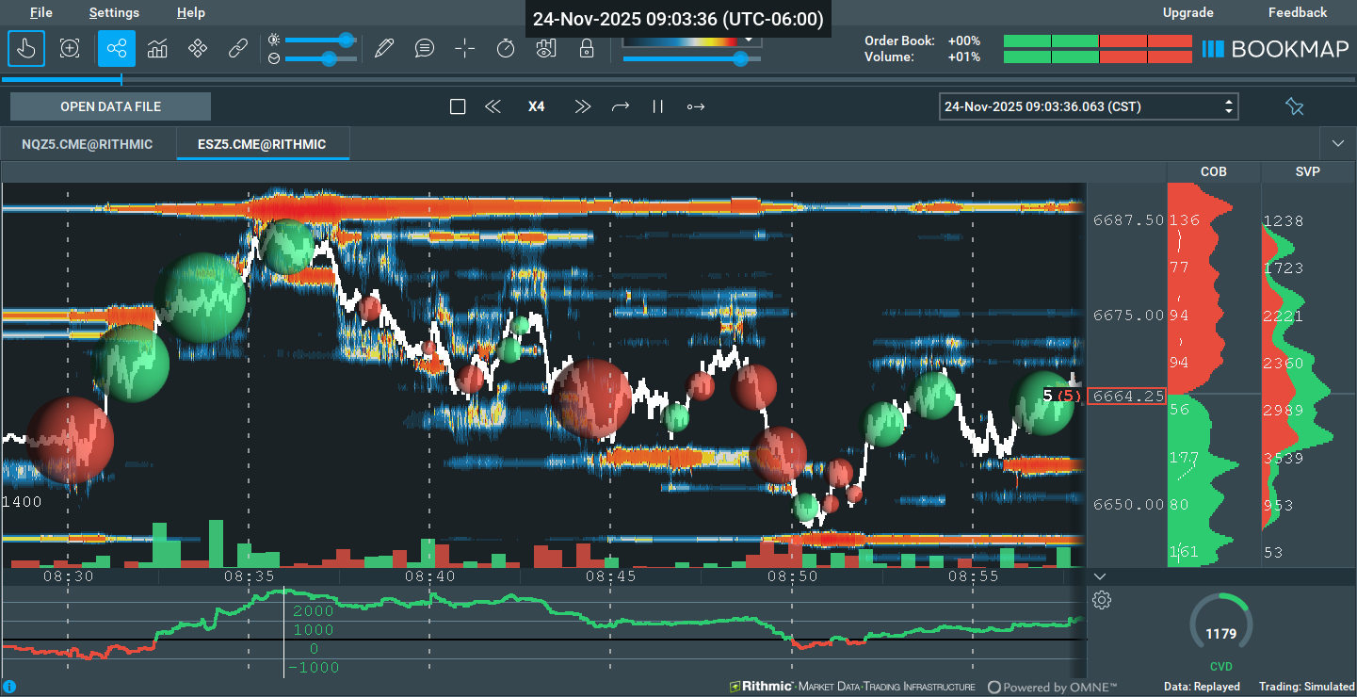Expand the chevron at tab bar's right end
1357x697 pixels.
pyautogui.click(x=1338, y=144)
